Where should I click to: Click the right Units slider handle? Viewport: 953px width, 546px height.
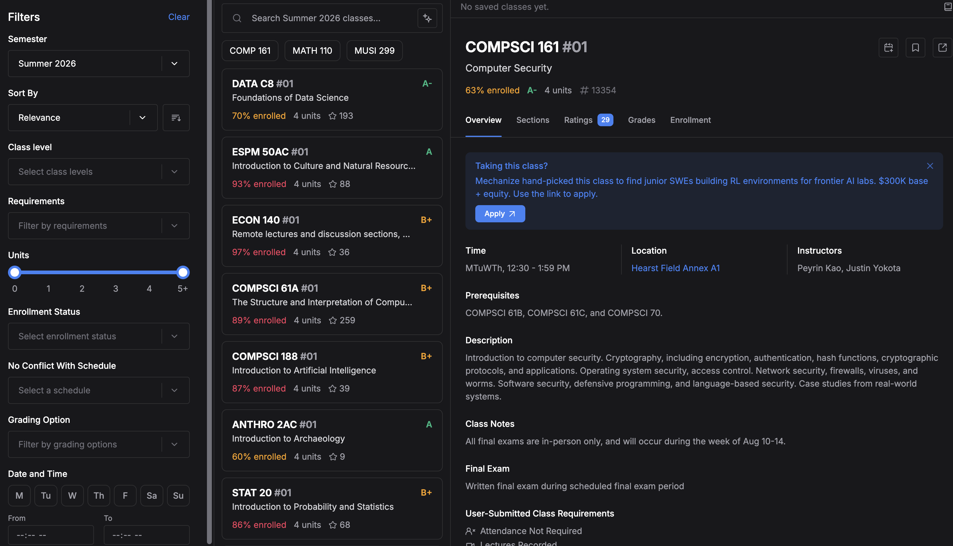(x=183, y=273)
